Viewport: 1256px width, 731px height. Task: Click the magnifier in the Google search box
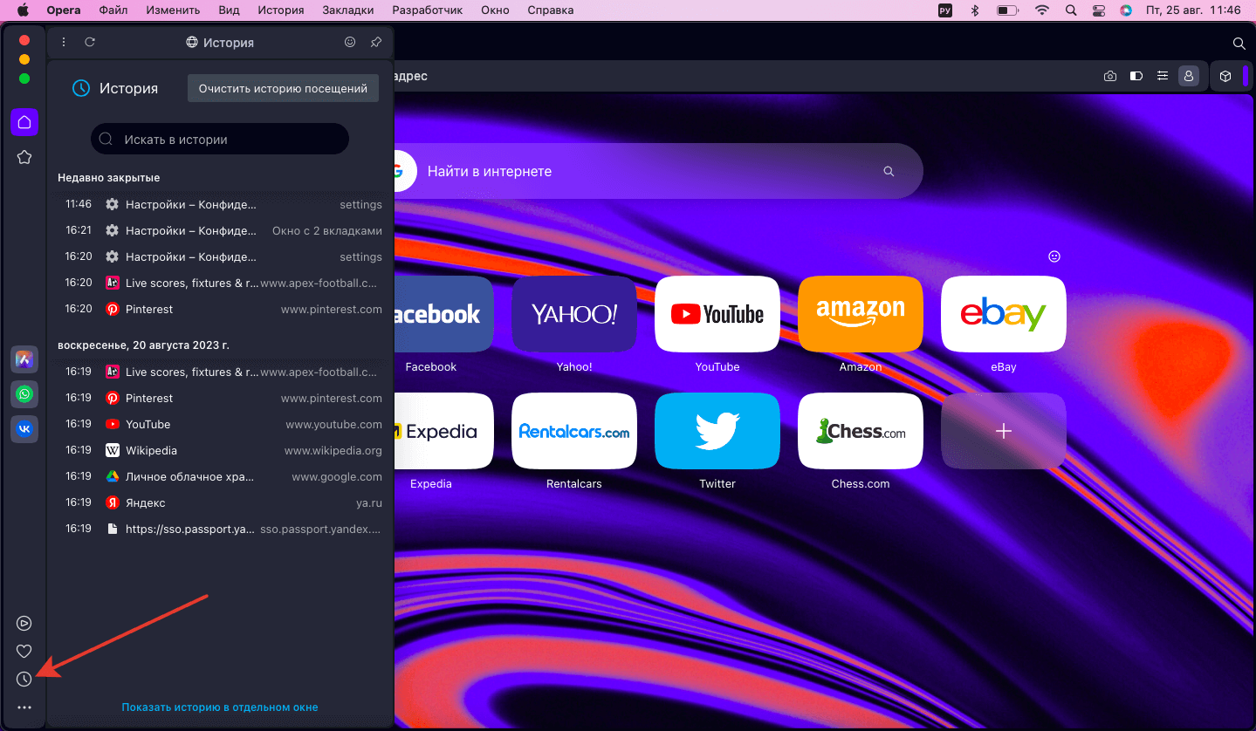(x=889, y=172)
